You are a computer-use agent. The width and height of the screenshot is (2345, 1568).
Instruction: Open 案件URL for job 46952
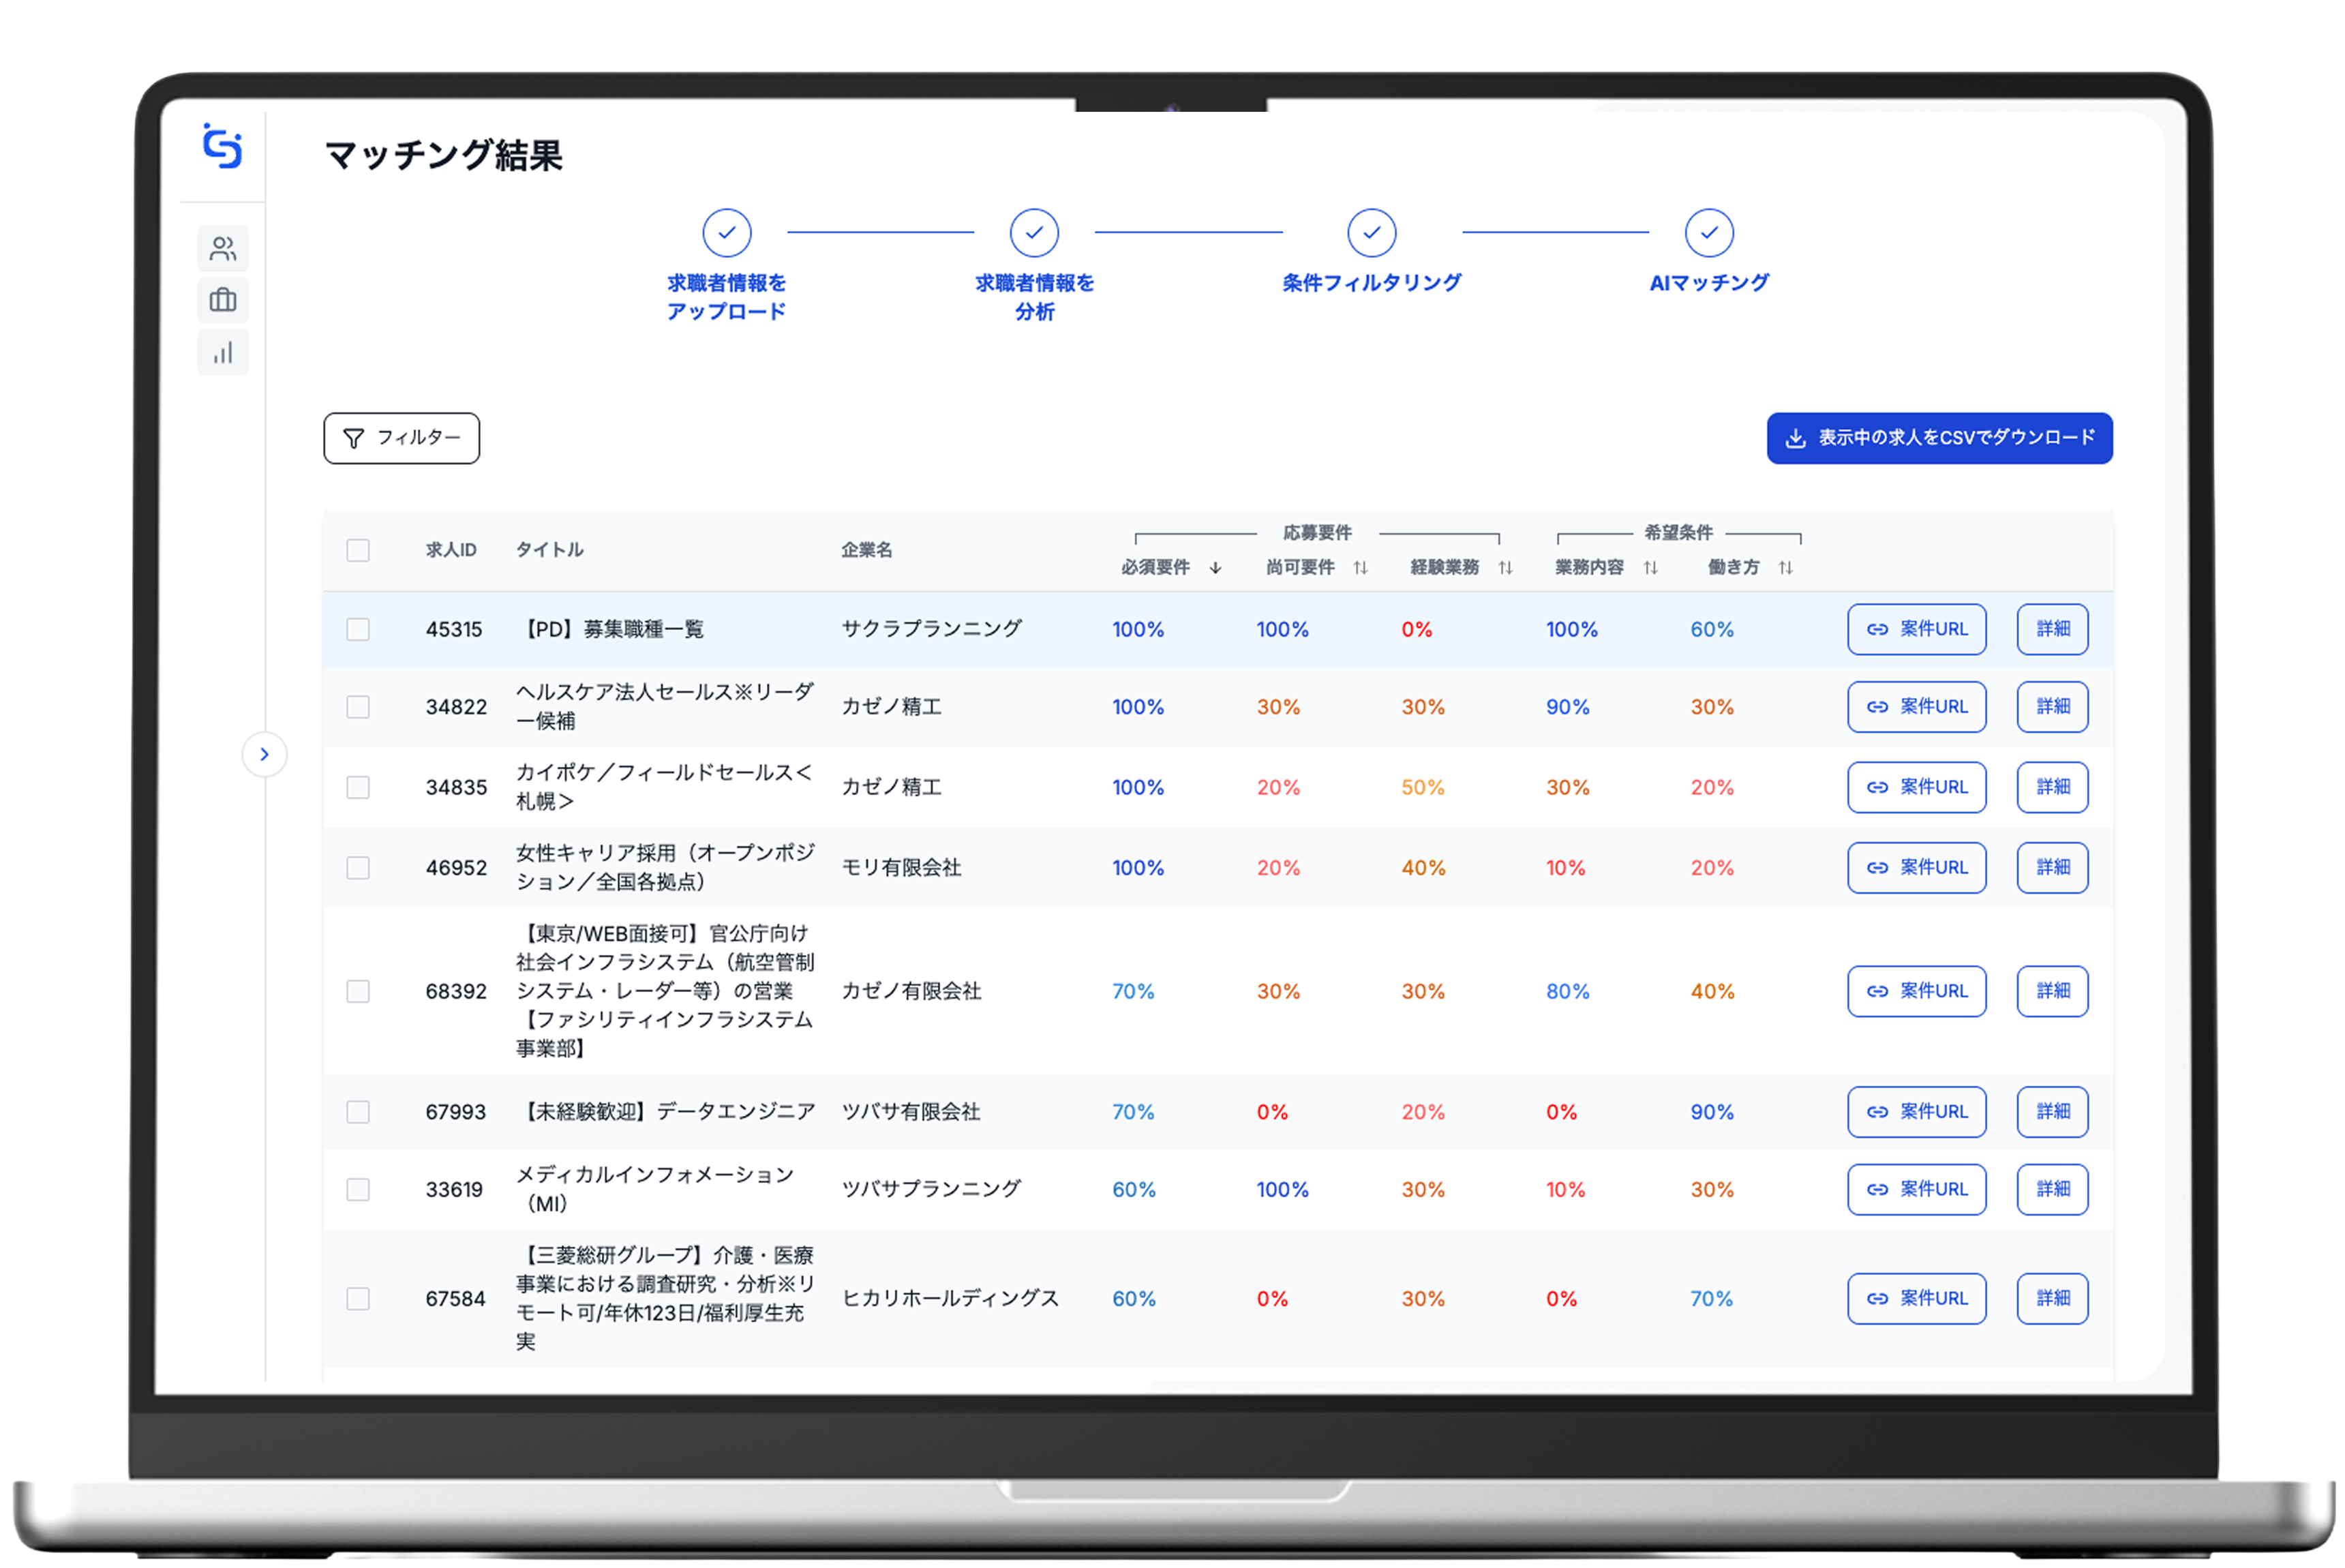(x=1916, y=867)
